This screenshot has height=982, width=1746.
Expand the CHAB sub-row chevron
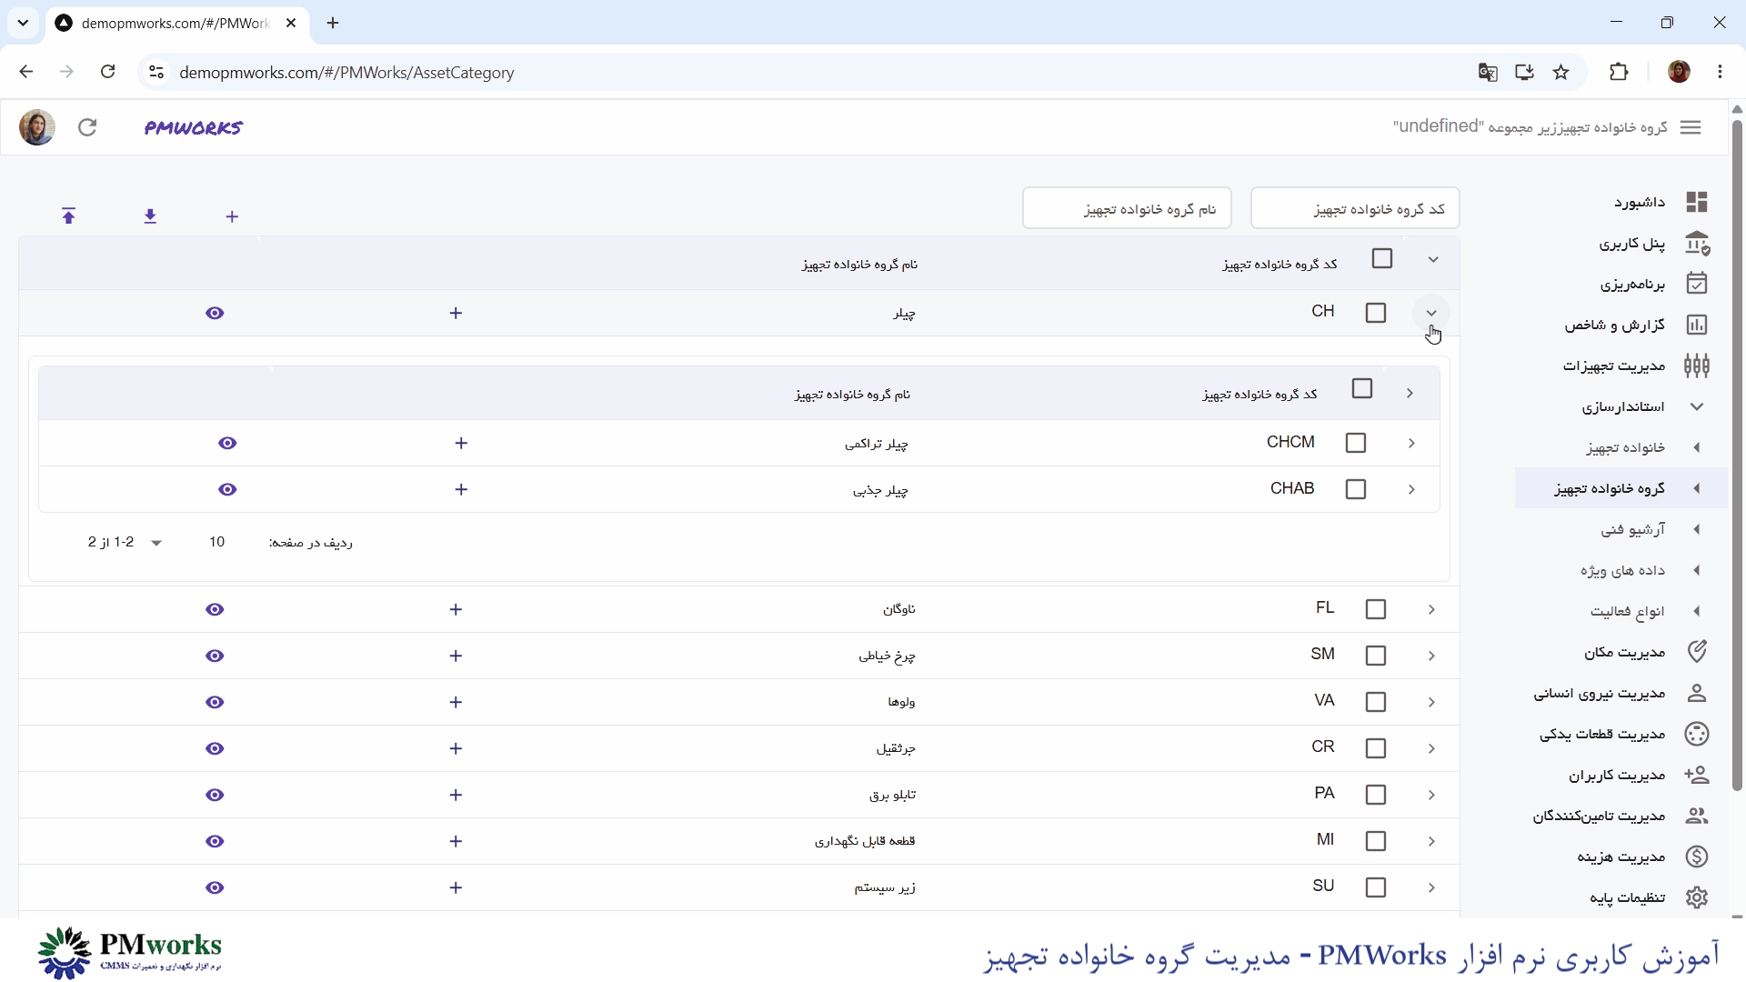(1411, 489)
